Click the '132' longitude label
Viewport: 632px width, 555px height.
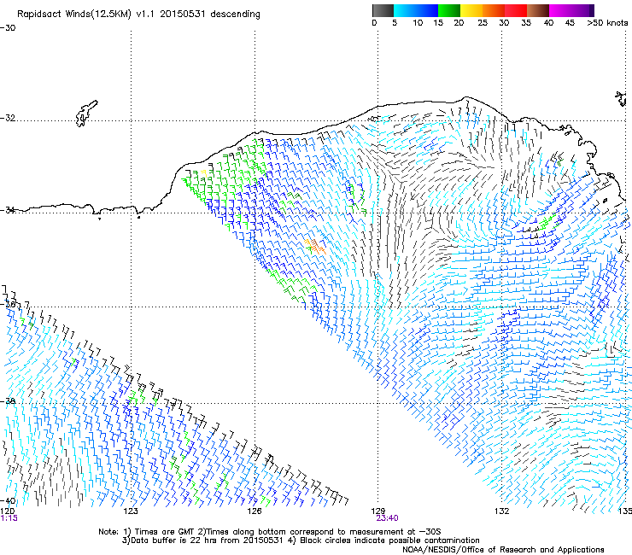click(x=502, y=511)
